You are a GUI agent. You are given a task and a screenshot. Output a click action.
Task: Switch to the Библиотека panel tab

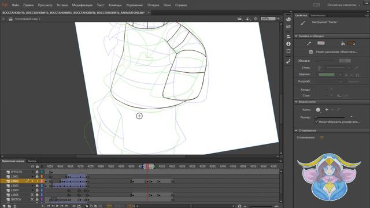click(318, 16)
